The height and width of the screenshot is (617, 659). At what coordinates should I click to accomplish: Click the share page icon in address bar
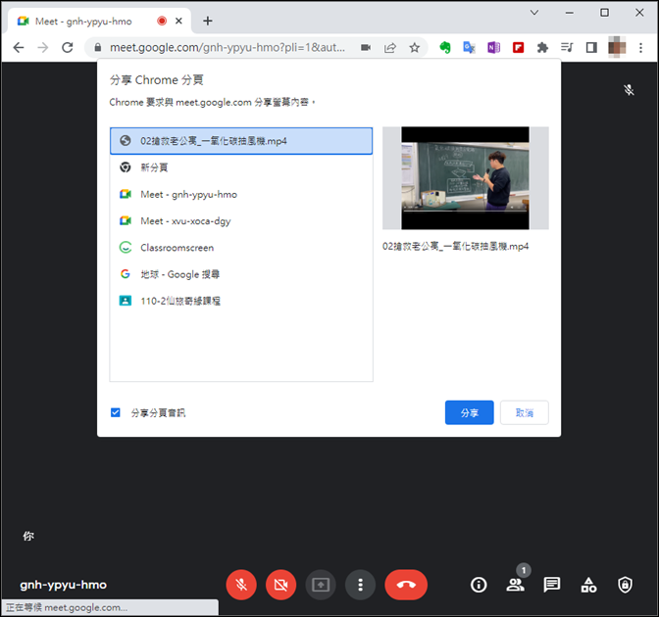pos(390,47)
